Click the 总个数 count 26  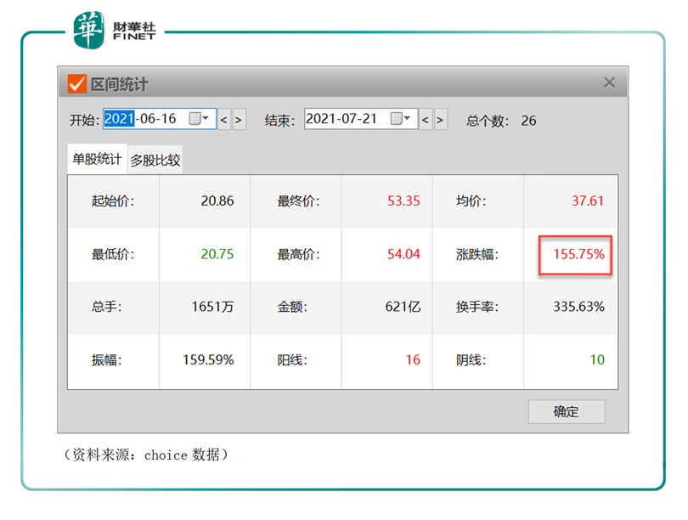tap(528, 121)
